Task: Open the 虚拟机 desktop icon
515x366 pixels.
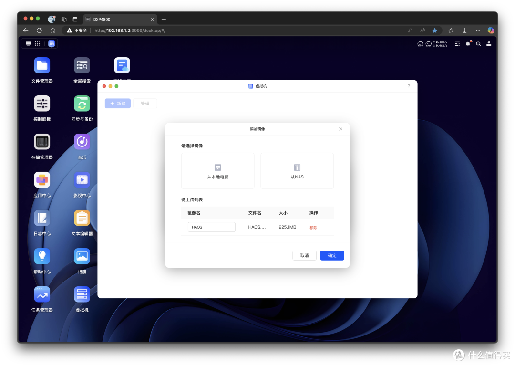Action: click(x=82, y=294)
